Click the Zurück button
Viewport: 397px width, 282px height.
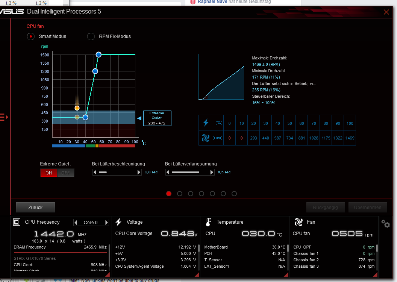point(35,207)
